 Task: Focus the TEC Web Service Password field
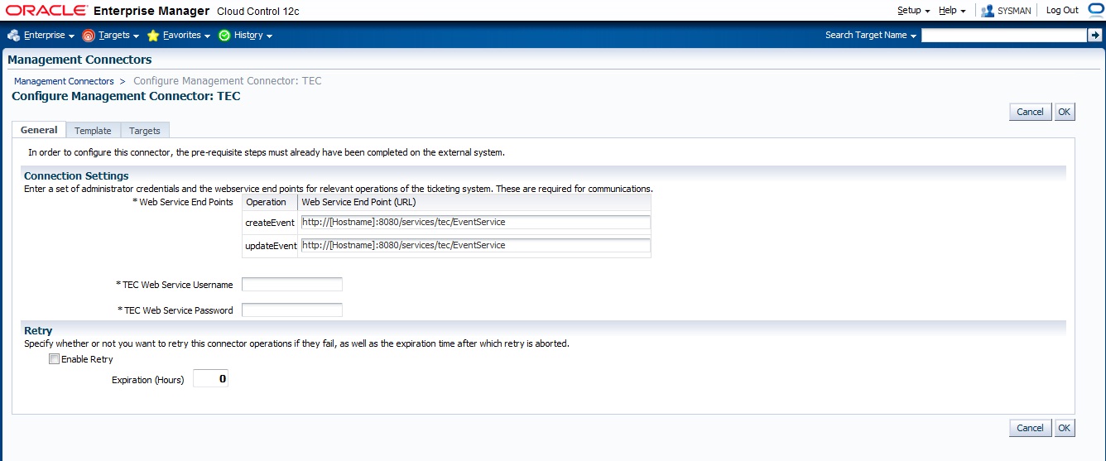(291, 310)
